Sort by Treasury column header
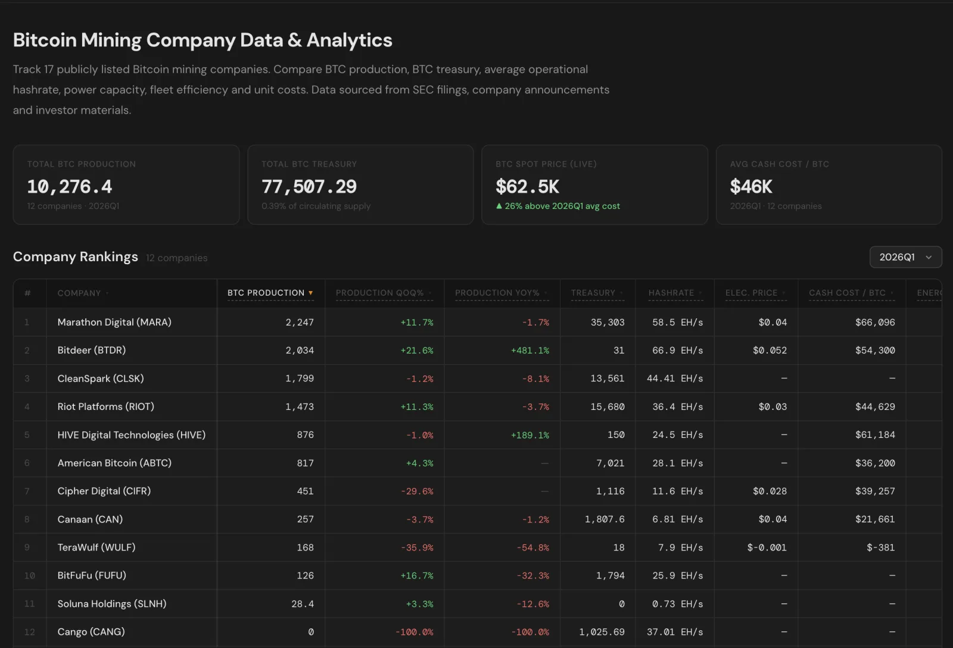Viewport: 953px width, 648px height. (597, 293)
